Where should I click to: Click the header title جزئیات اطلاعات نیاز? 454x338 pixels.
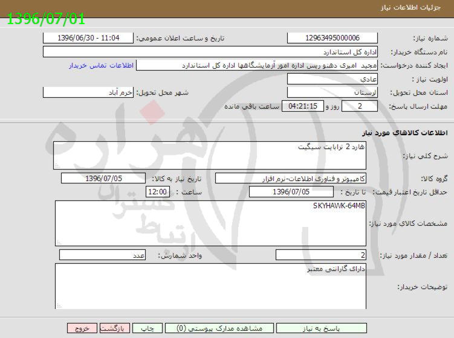tap(410, 8)
